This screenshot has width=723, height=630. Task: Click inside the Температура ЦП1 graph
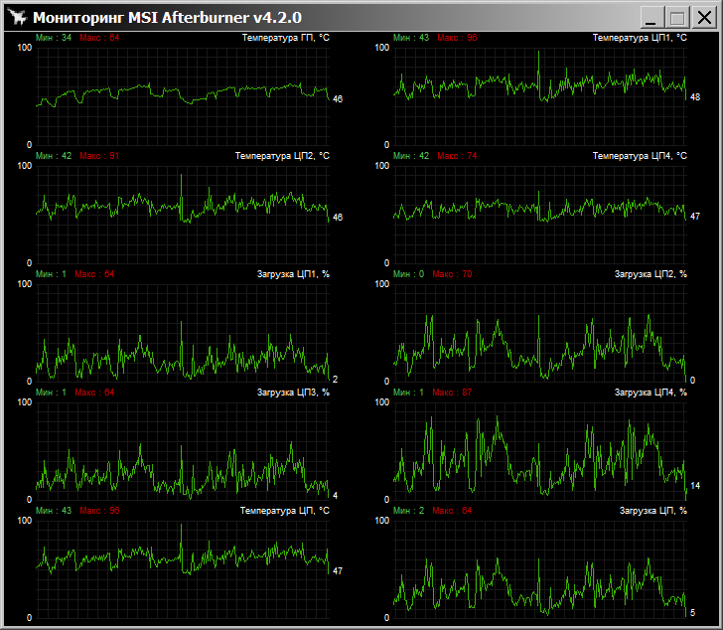point(540,95)
